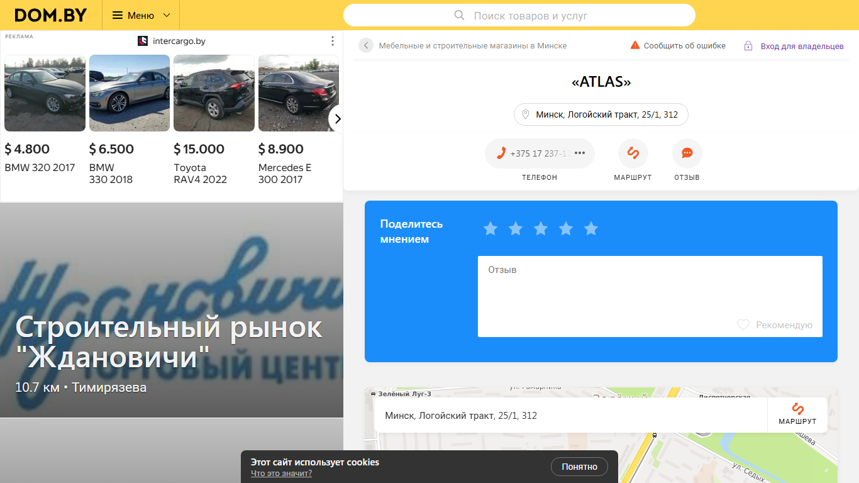Screen dimensions: 859x483
Task: Rate two stars
Action: click(516, 228)
